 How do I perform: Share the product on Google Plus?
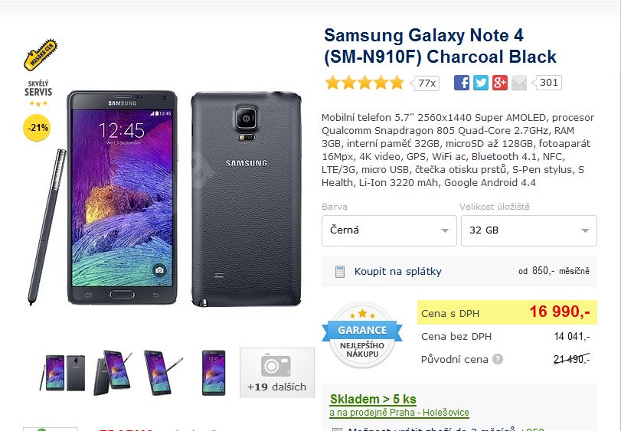click(x=500, y=83)
